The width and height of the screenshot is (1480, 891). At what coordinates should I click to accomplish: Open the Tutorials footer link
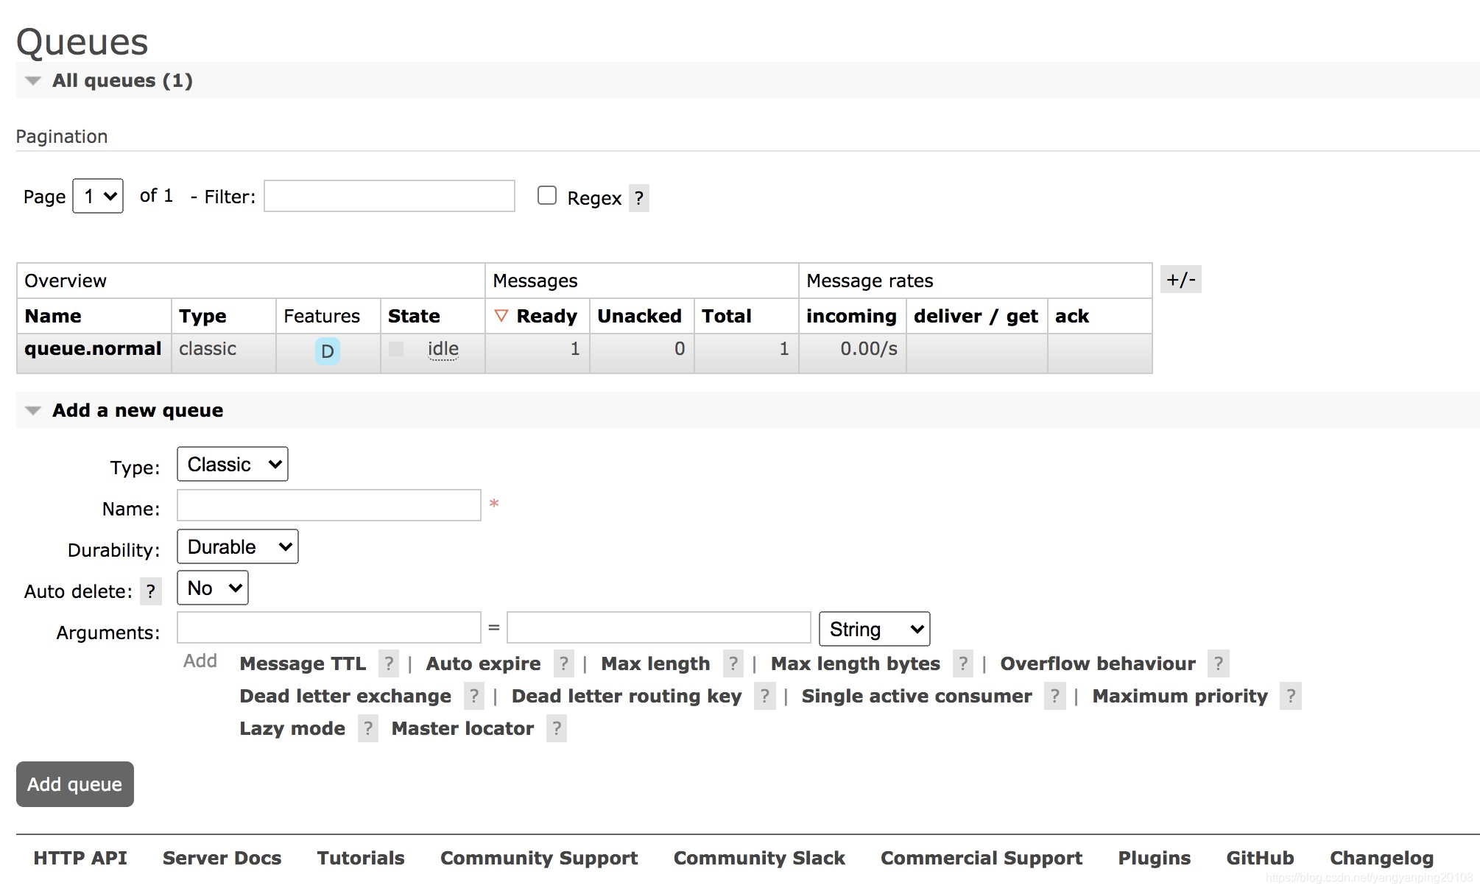coord(361,858)
